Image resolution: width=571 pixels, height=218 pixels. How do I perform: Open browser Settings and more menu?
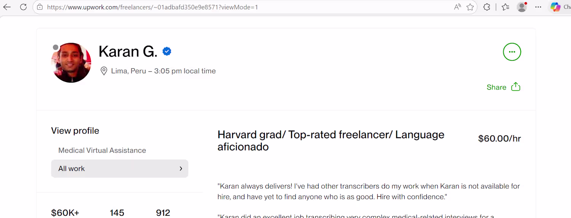click(x=538, y=7)
